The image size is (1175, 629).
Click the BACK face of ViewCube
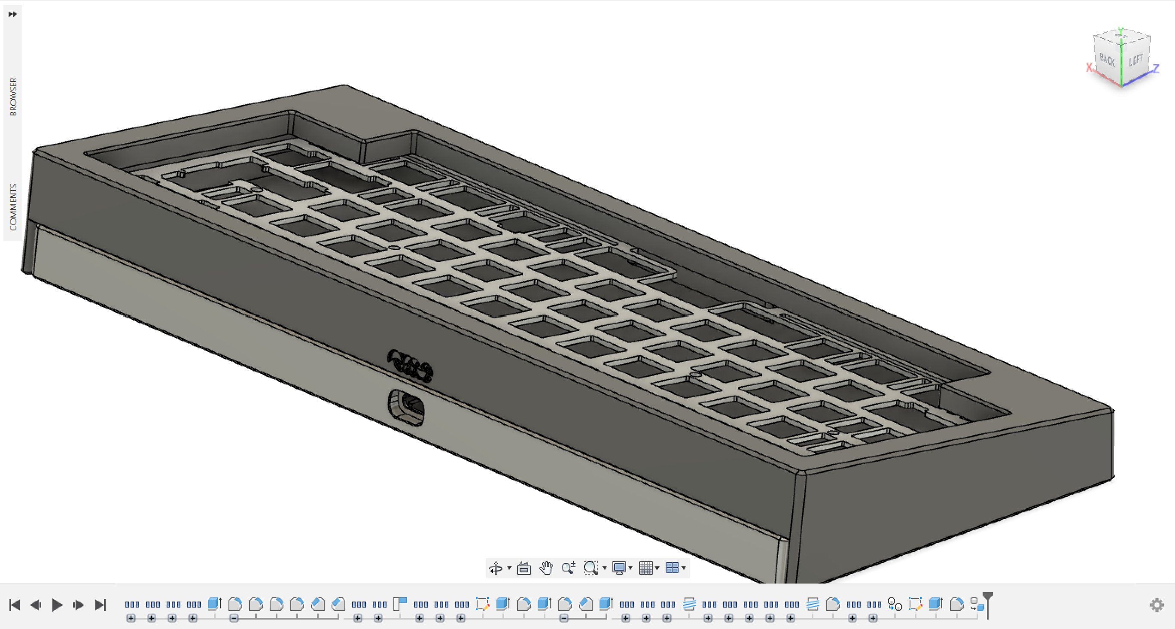pyautogui.click(x=1107, y=60)
